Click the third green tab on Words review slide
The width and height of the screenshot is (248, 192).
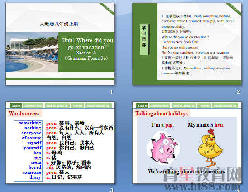[57, 105]
